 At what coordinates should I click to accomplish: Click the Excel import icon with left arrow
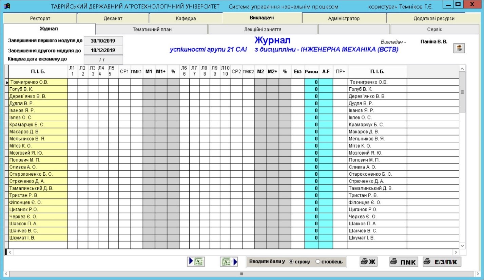(196, 262)
